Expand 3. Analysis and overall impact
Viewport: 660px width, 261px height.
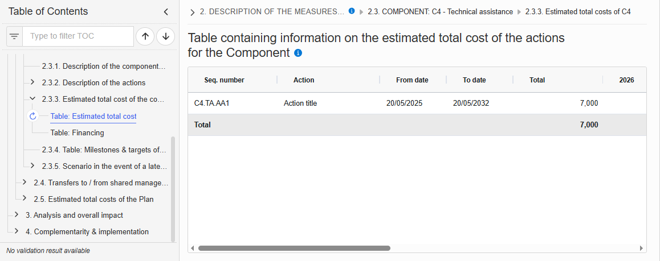(17, 215)
